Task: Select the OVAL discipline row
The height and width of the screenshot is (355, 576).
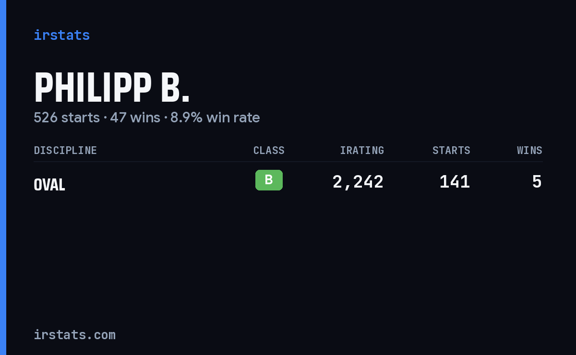Action: (x=288, y=182)
